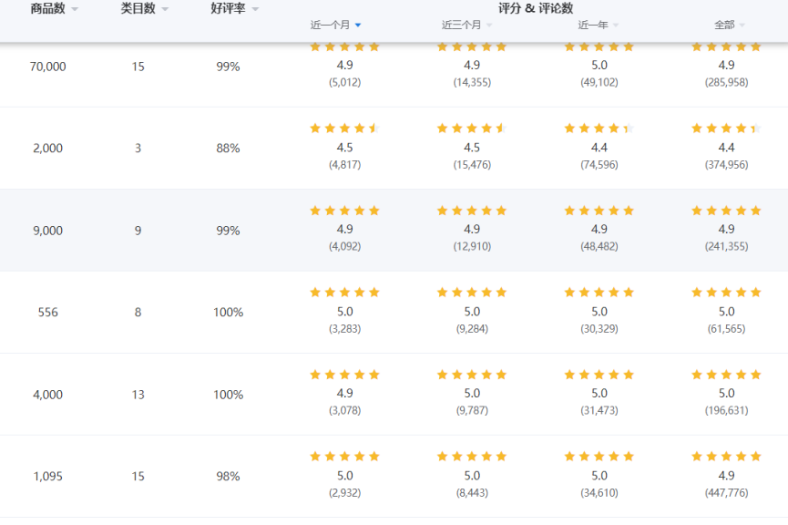Select the 近一个月 column header
The image size is (788, 525).
pos(330,25)
